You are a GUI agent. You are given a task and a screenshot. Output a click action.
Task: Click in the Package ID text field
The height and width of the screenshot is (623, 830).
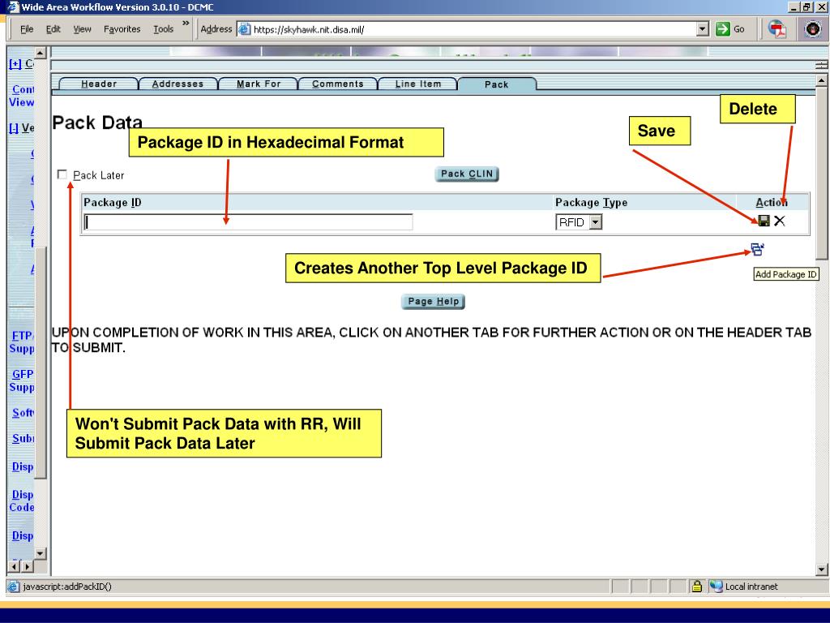click(248, 222)
